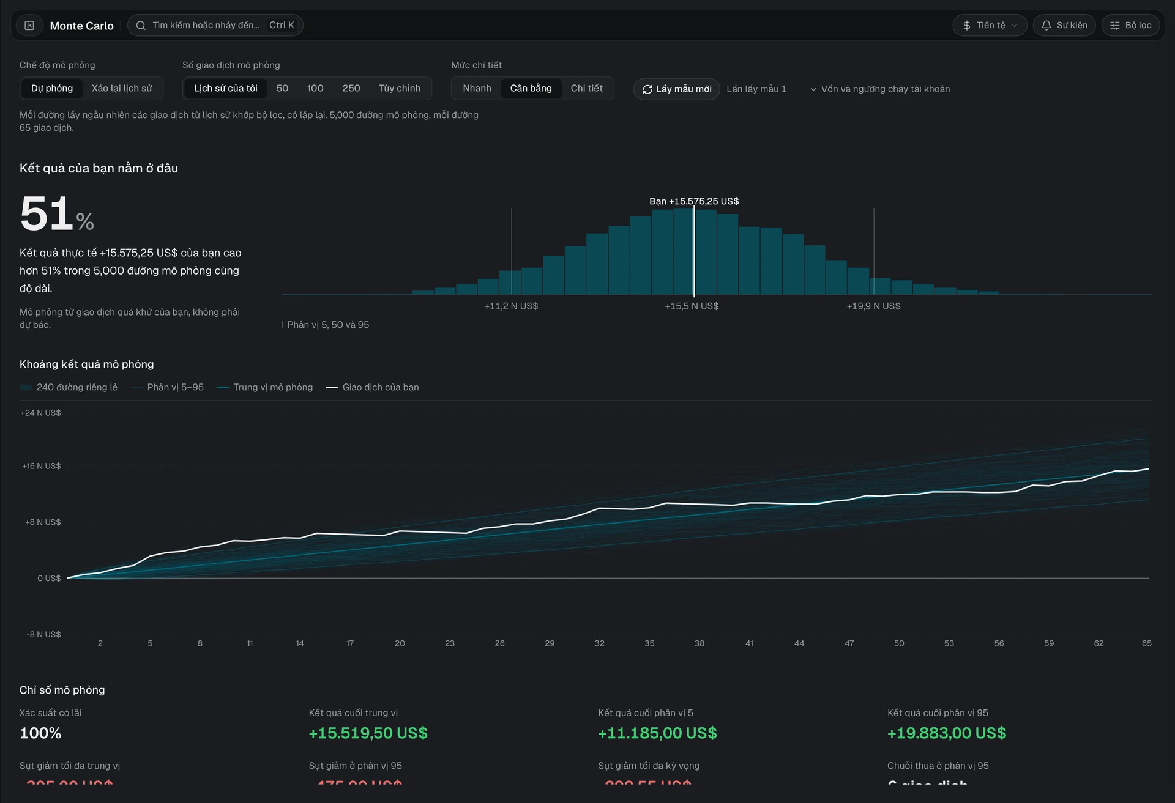The image size is (1175, 803).
Task: Choose Tùy chỉnh trade count option
Action: (400, 89)
